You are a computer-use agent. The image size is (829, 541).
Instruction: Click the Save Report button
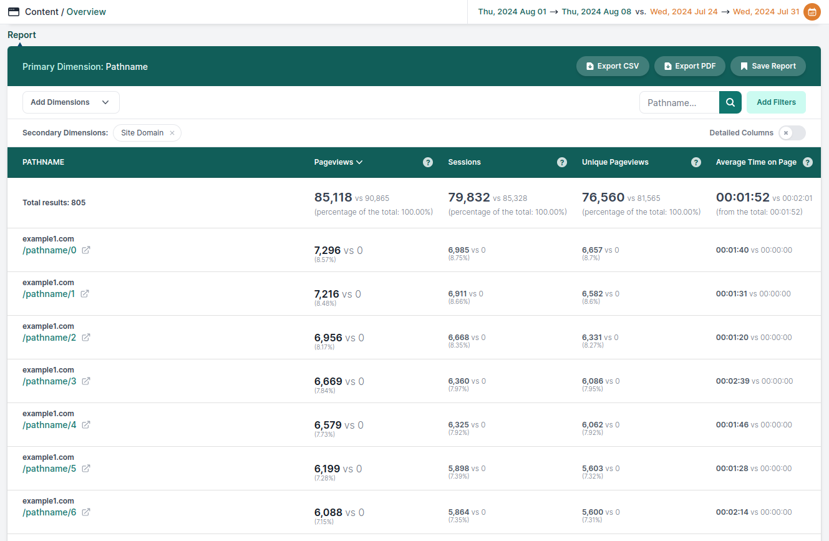pos(768,66)
